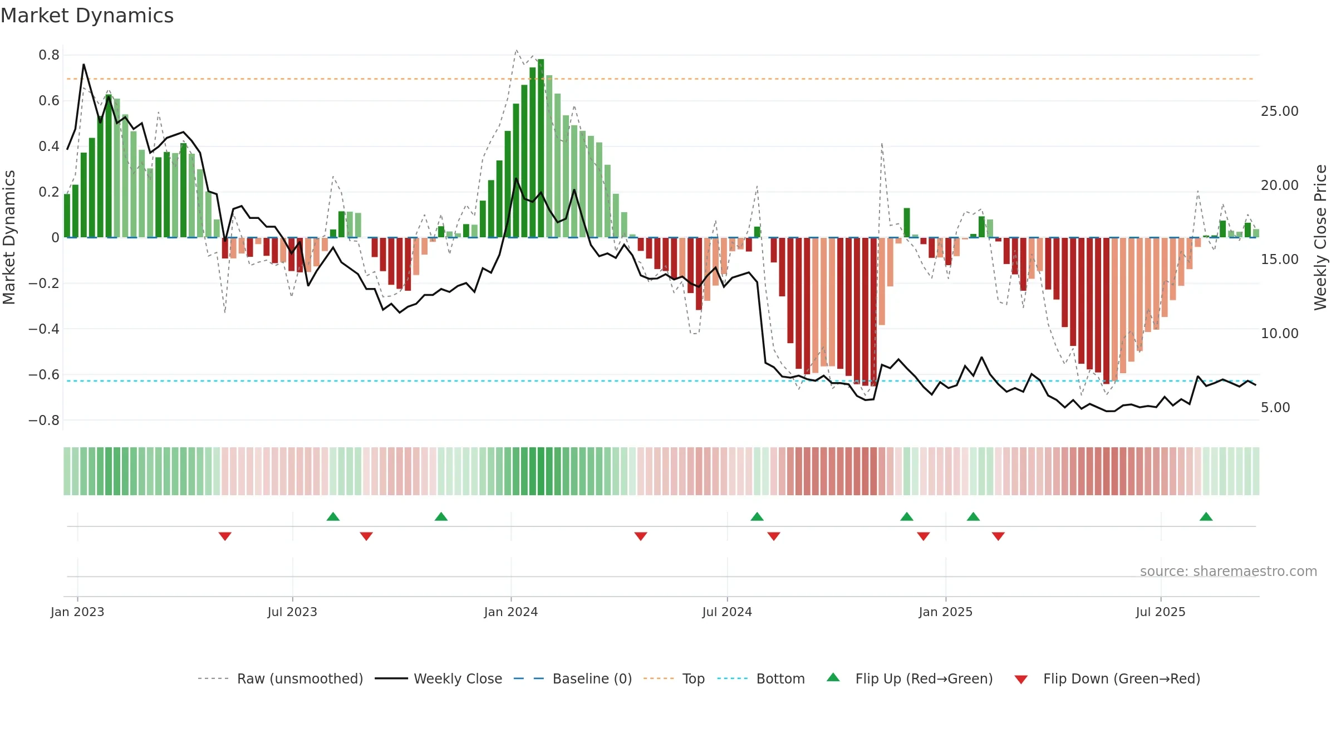
Task: Click the Jul 2025 x-axis label
Action: coord(1161,612)
